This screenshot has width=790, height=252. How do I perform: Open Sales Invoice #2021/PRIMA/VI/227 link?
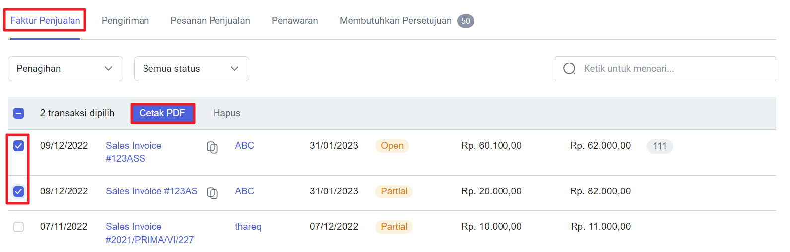coord(149,233)
